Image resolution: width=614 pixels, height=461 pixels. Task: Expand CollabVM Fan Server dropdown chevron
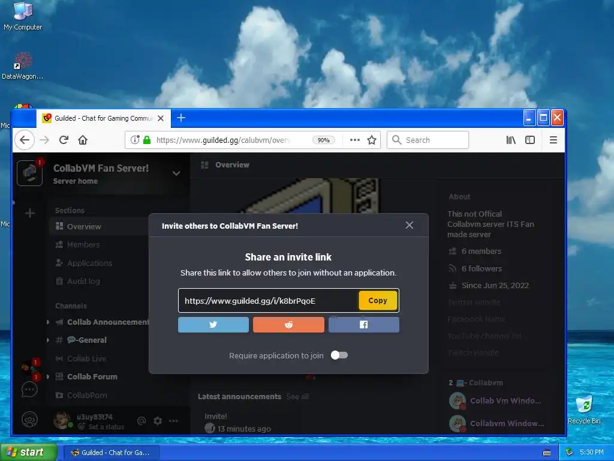176,173
